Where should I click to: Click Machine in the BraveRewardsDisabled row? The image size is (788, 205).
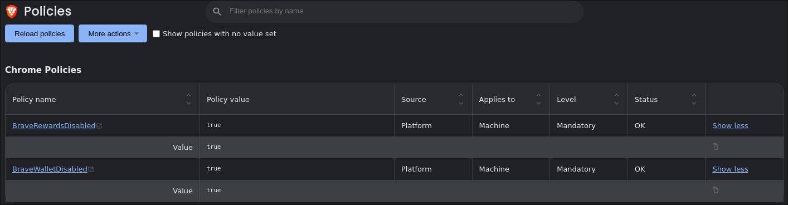[x=494, y=126]
